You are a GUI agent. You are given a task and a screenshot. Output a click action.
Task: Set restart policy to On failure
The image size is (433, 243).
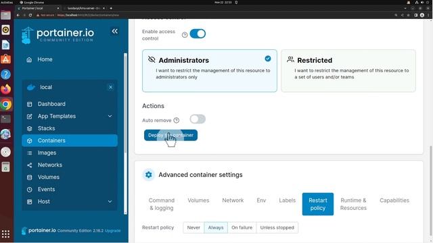242,227
